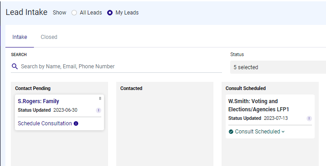
Task: Open the S.Rogers card three-dot menu
Action: 99,110
